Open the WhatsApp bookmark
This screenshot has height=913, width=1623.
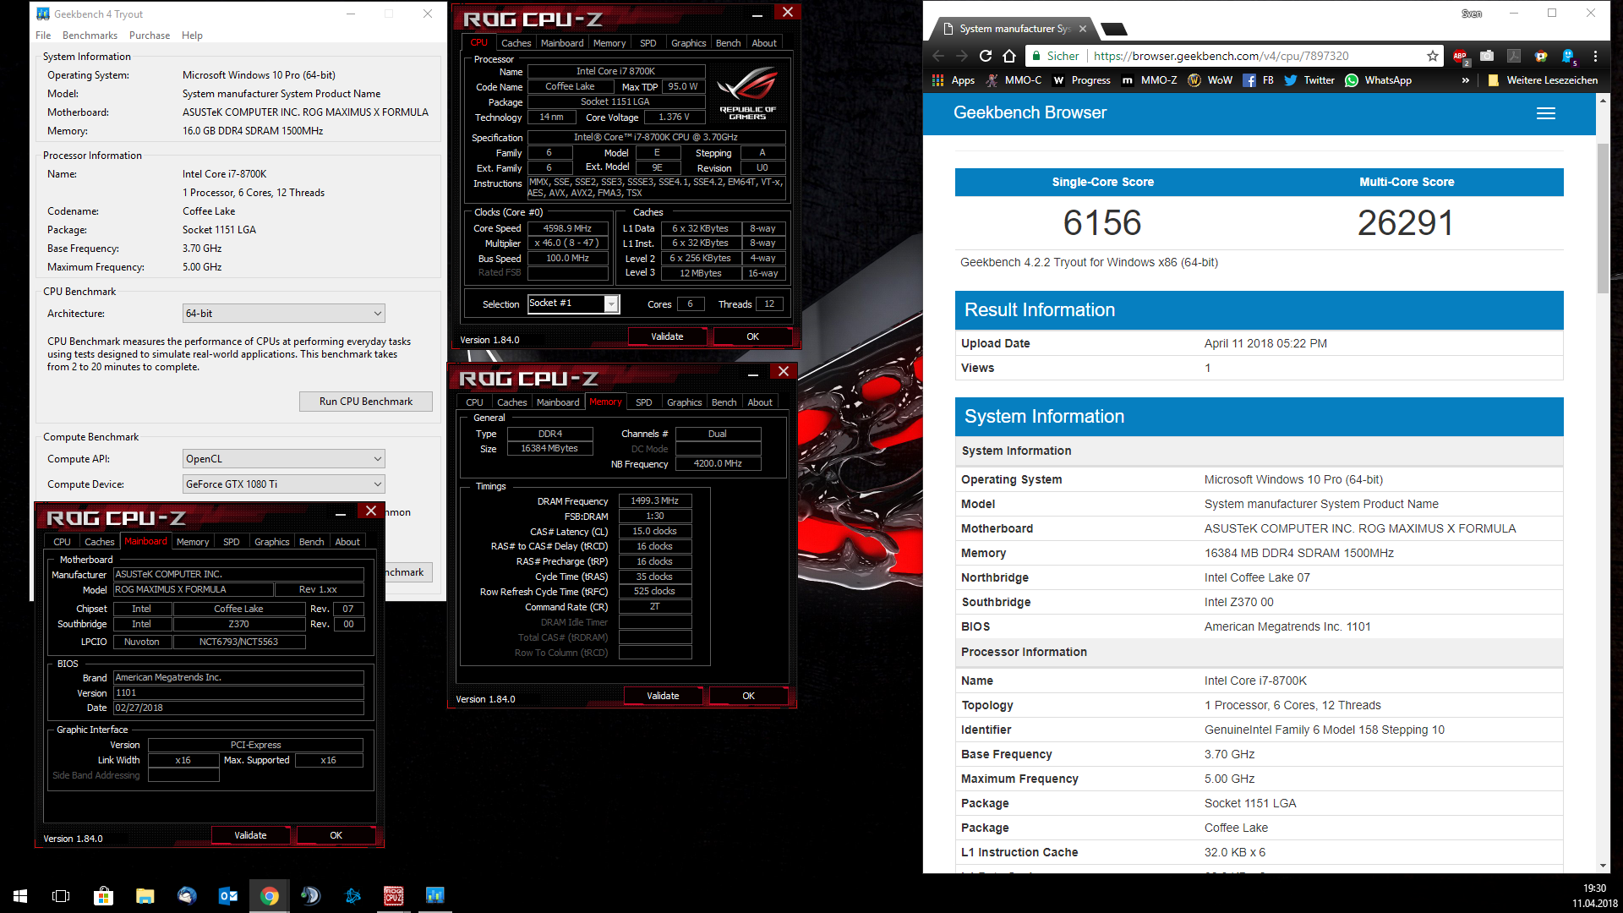coord(1378,80)
